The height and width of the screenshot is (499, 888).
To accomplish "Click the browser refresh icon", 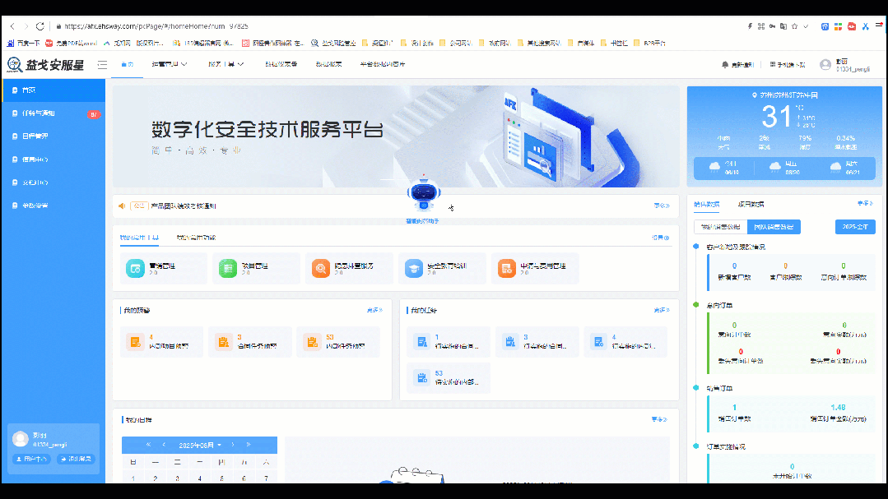I will point(40,25).
